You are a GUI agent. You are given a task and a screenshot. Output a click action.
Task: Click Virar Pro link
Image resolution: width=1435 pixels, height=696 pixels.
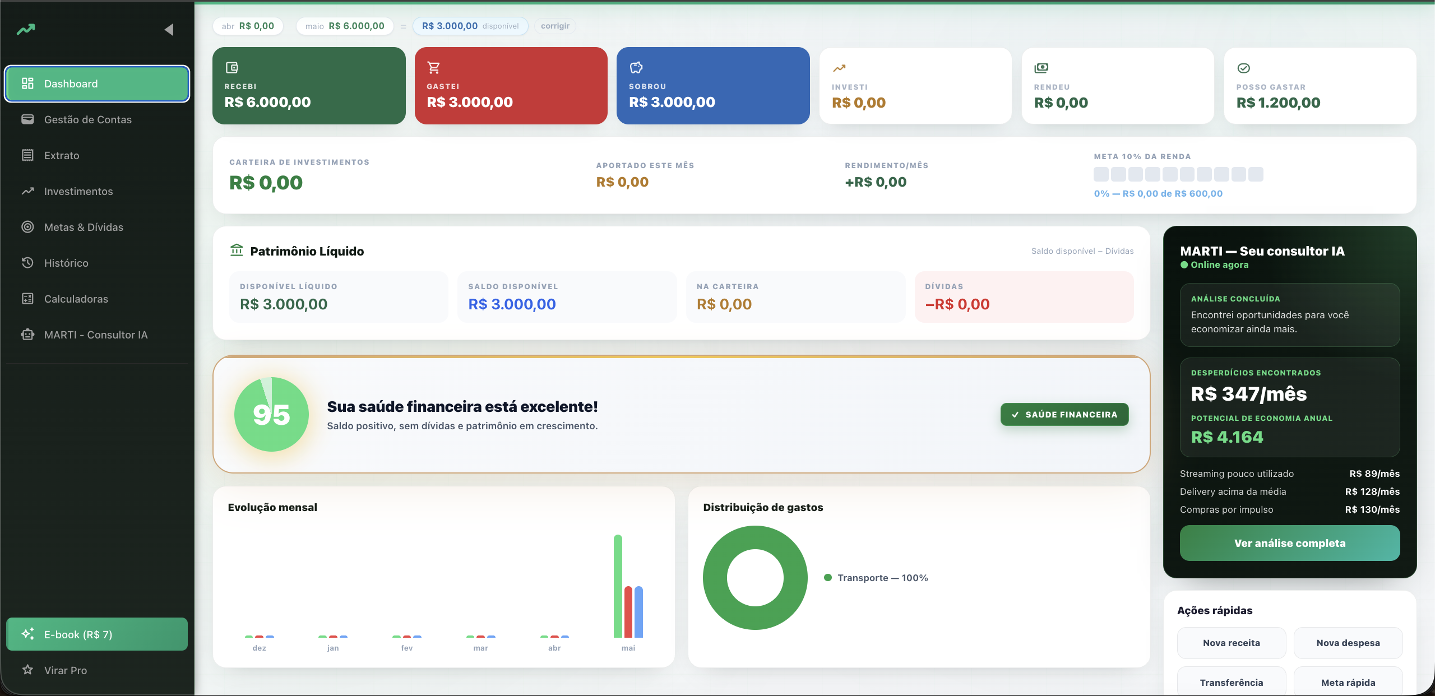tap(66, 670)
